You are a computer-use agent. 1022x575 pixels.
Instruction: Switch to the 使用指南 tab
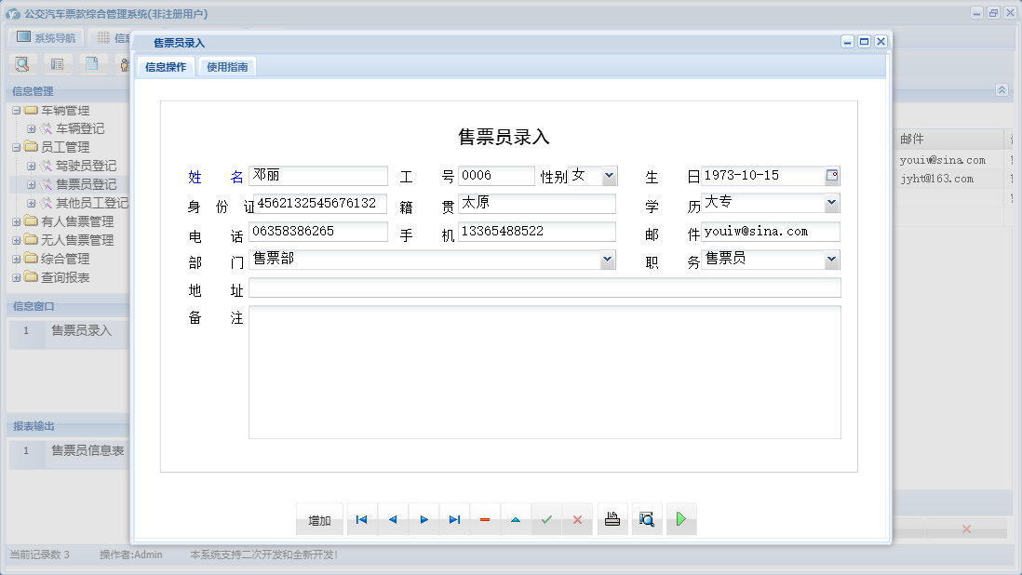click(227, 66)
